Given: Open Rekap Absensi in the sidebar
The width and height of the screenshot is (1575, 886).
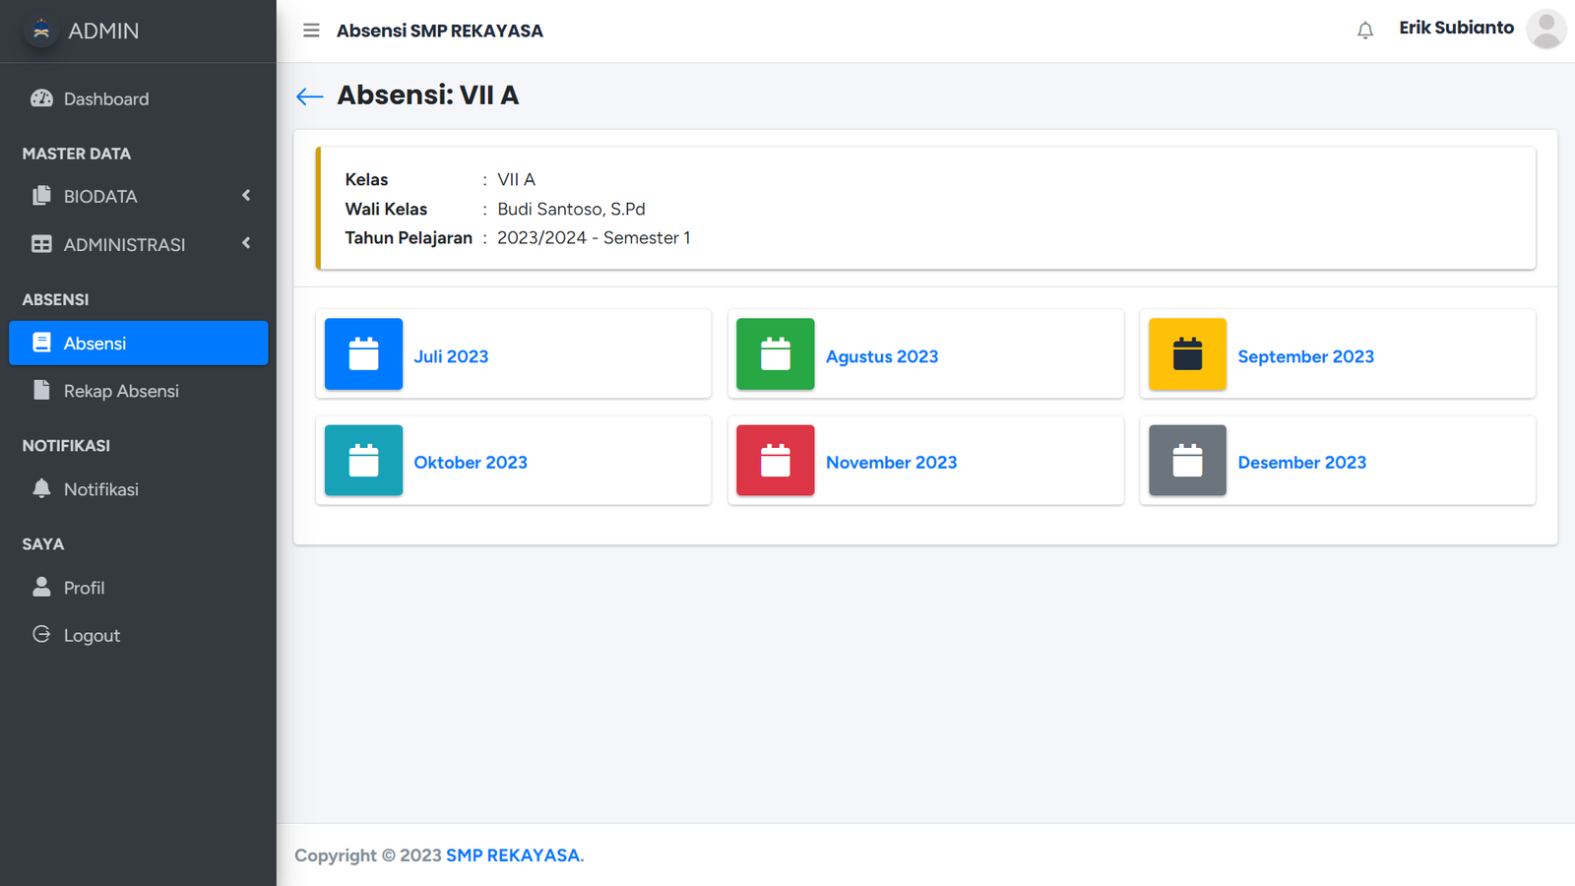Looking at the screenshot, I should click(121, 391).
